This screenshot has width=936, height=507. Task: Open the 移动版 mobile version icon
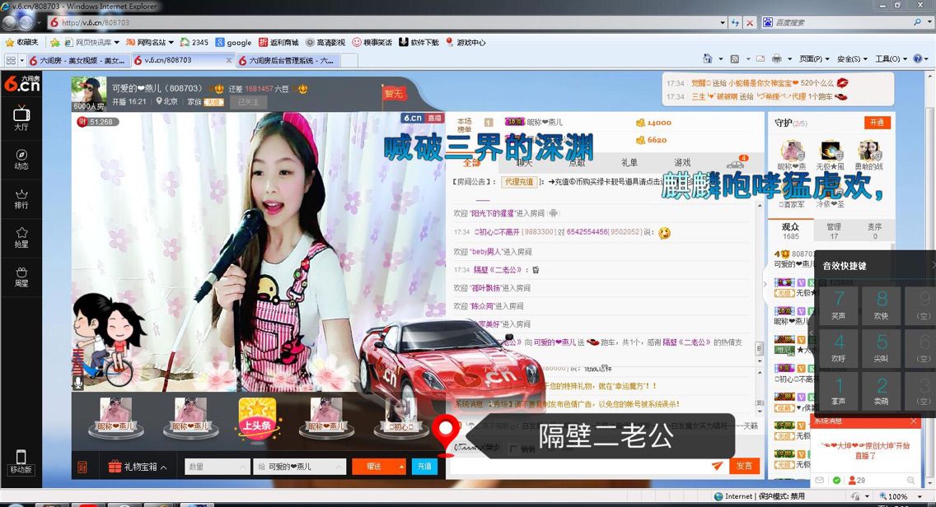point(21,461)
